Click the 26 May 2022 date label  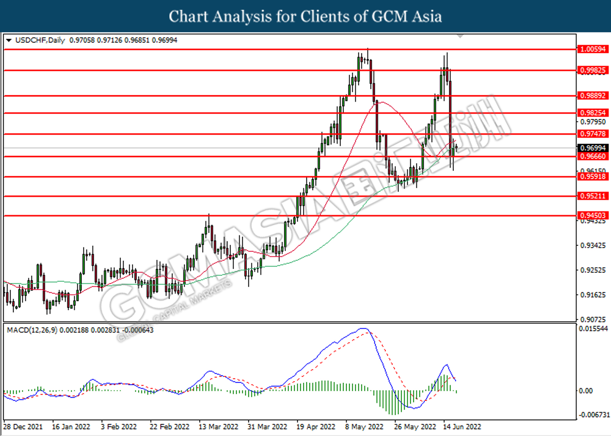click(x=415, y=427)
